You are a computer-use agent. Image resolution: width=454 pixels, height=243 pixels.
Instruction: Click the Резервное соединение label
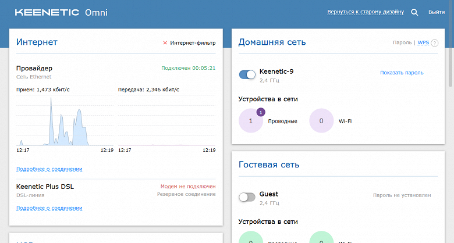point(186,194)
